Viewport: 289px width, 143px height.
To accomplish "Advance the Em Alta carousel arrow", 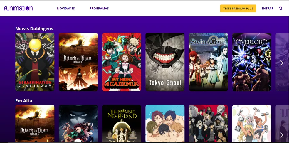I will pos(282,135).
